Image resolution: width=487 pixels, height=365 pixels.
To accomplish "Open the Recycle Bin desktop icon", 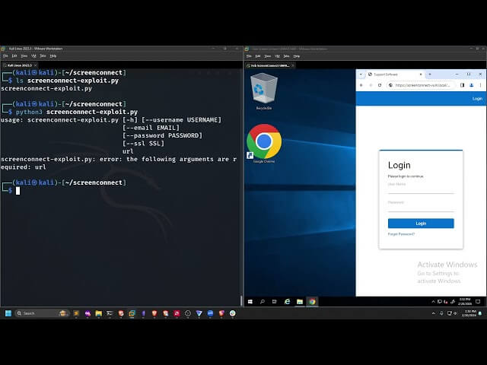I will (x=264, y=91).
